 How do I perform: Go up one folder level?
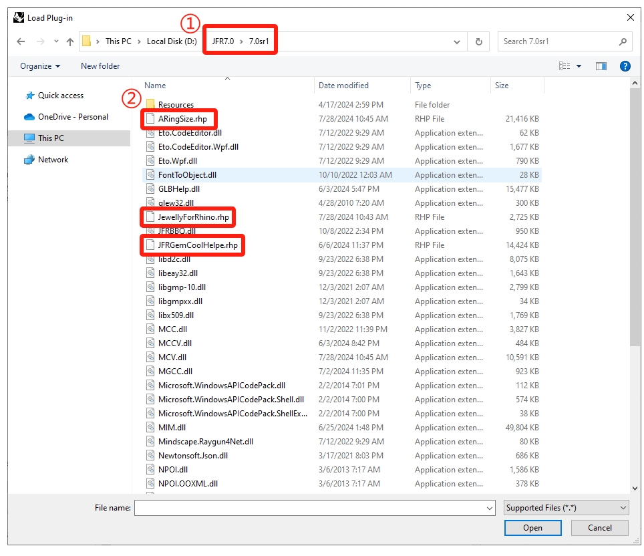coord(70,41)
